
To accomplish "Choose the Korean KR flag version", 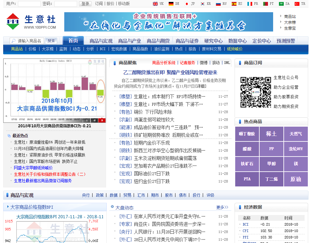I will pos(206,4).
